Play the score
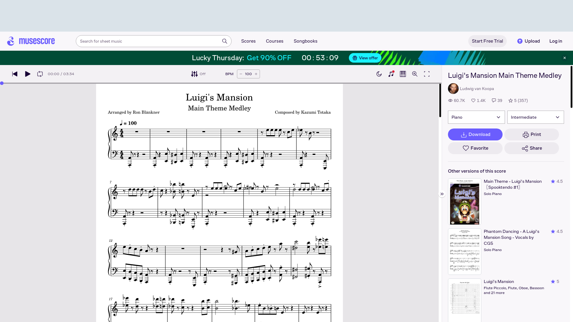Image resolution: width=573 pixels, height=322 pixels. point(28,74)
